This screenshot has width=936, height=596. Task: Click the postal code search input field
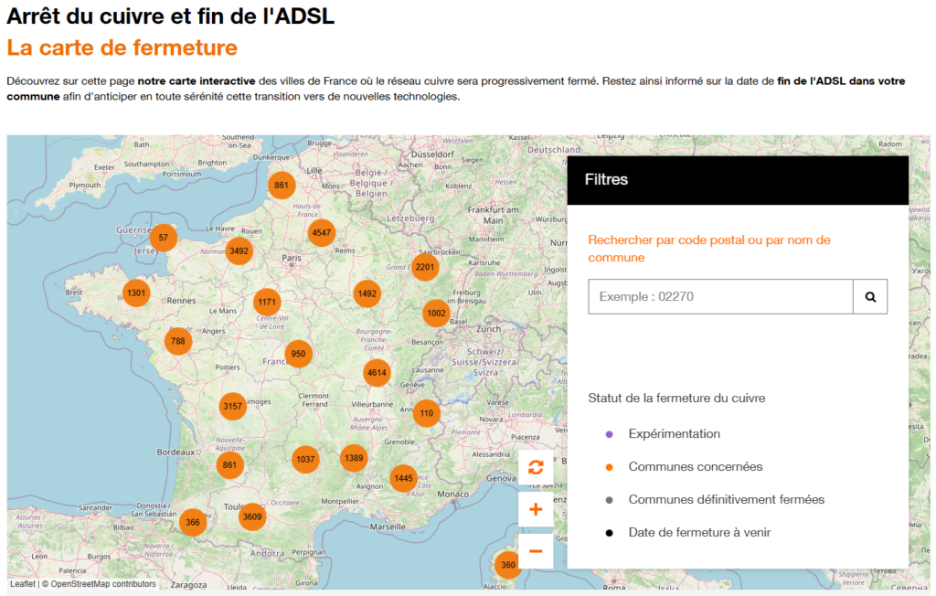(x=720, y=297)
